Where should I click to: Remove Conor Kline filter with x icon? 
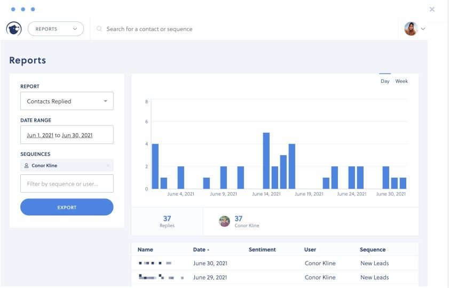(108, 165)
